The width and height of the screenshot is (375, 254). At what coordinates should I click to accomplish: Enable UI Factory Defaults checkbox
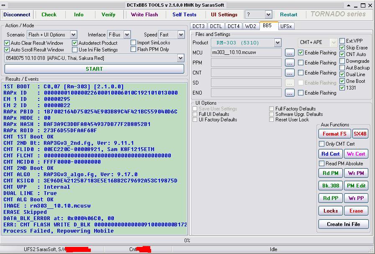(195, 120)
